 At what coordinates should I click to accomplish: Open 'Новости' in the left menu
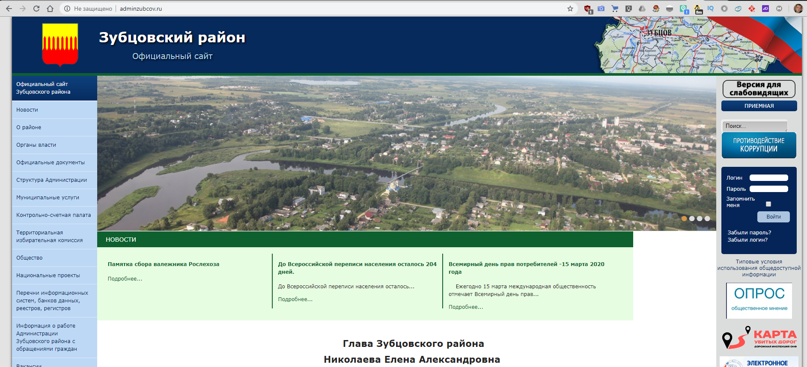[x=27, y=110]
